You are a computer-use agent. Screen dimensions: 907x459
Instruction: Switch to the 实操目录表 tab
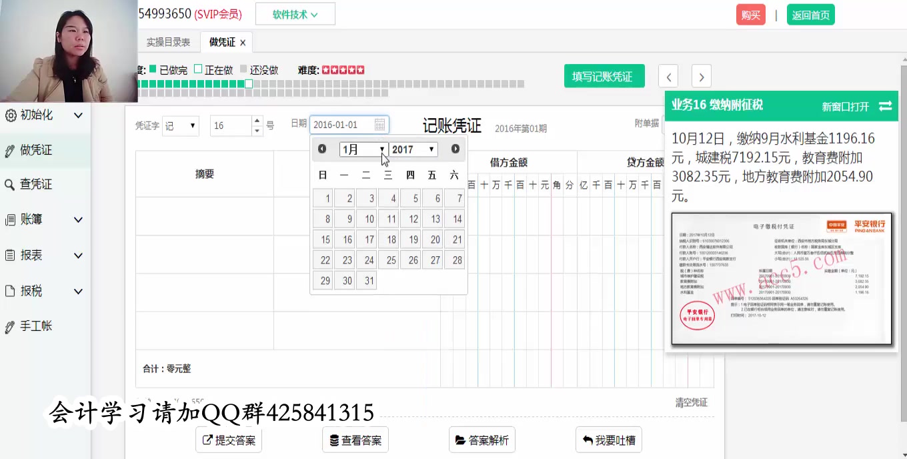(x=170, y=41)
